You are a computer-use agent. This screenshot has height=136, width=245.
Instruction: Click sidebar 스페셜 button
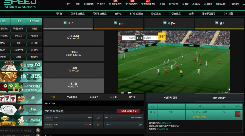[34, 29]
